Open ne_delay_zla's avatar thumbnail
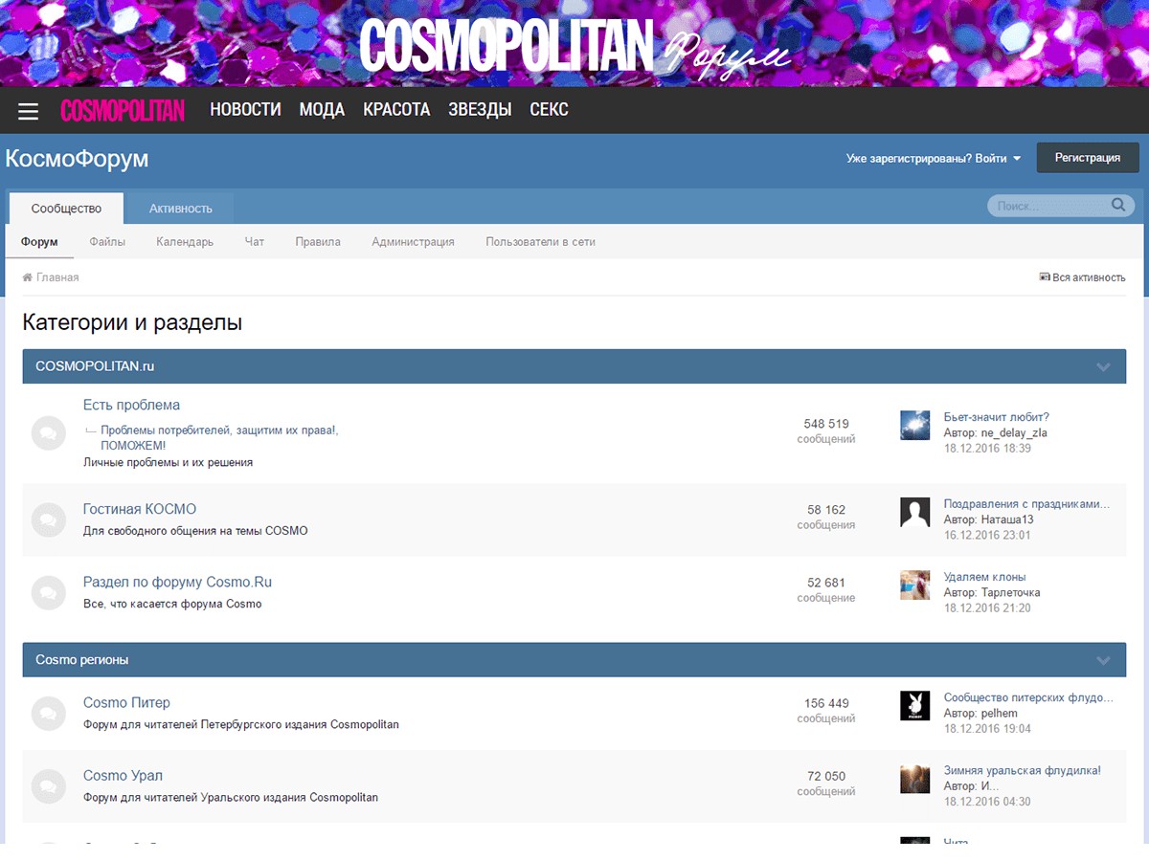1149x861 pixels. pos(915,425)
